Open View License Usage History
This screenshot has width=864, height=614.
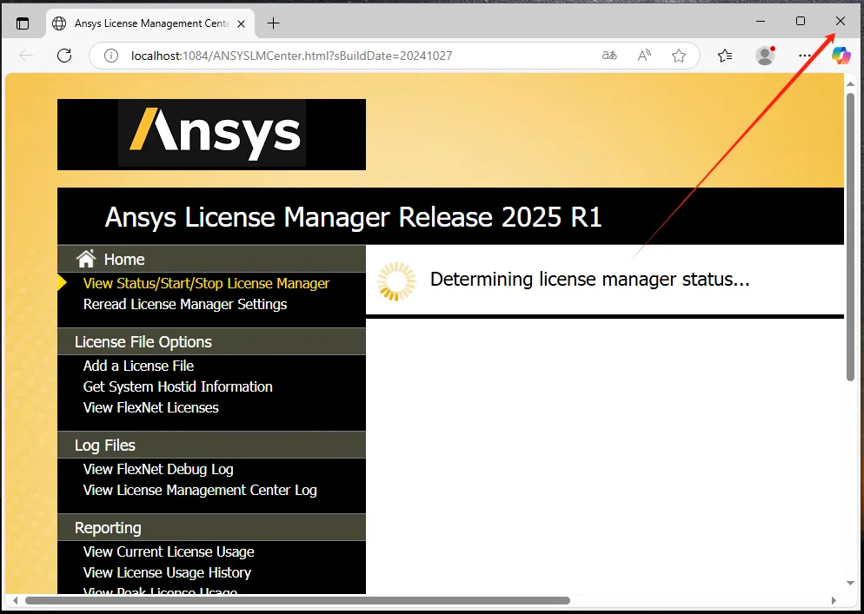click(167, 572)
